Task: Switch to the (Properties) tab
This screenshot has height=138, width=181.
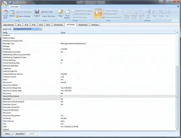Action: click(83, 25)
